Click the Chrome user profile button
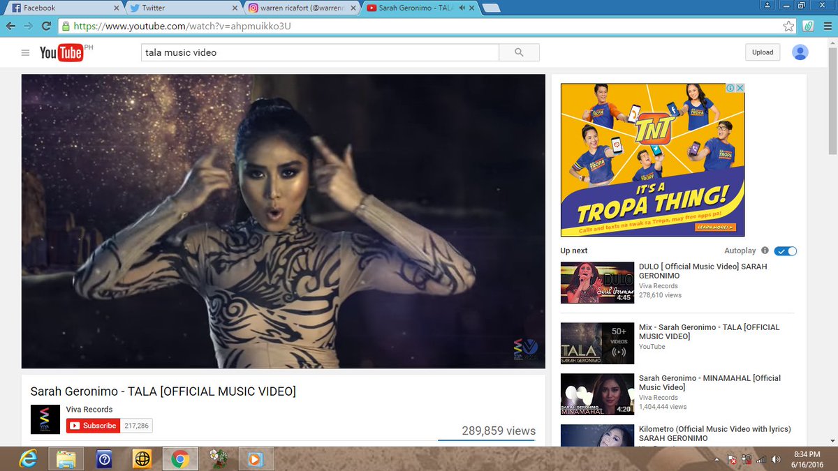 [x=767, y=5]
